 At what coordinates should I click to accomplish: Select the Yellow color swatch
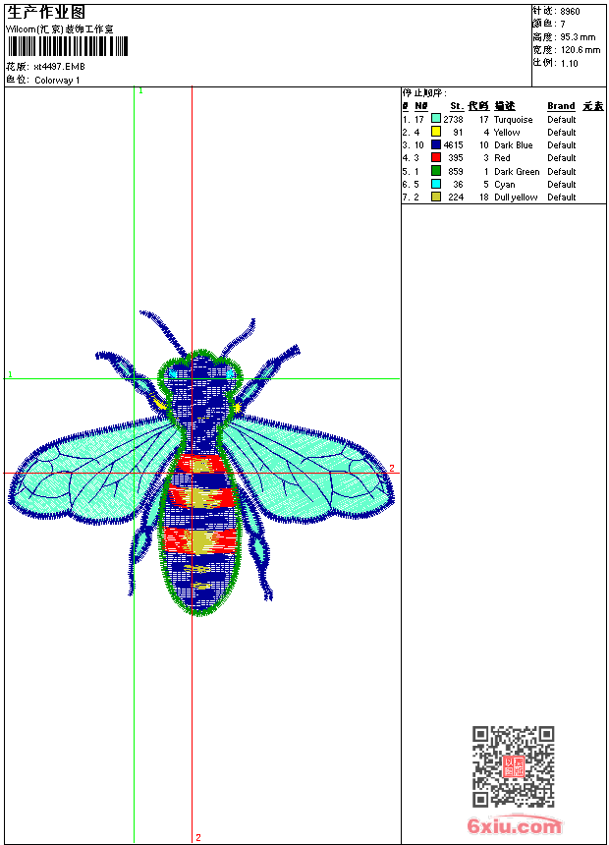point(436,132)
